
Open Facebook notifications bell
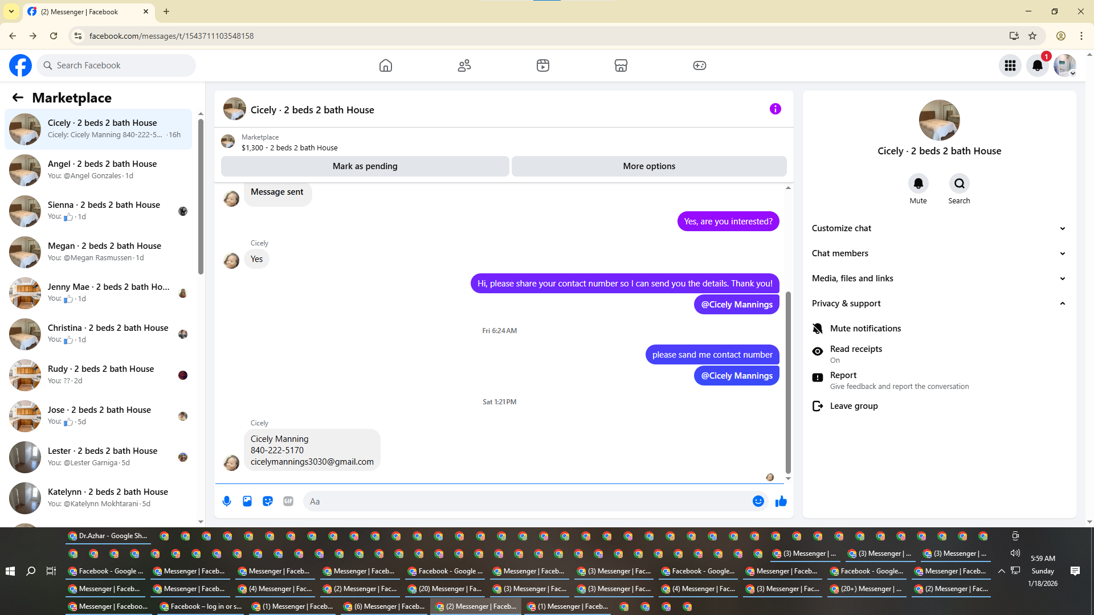tap(1037, 65)
